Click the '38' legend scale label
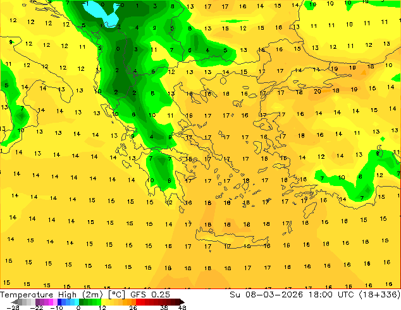Viewport: 401px width, 310px height. pyautogui.click(x=164, y=307)
